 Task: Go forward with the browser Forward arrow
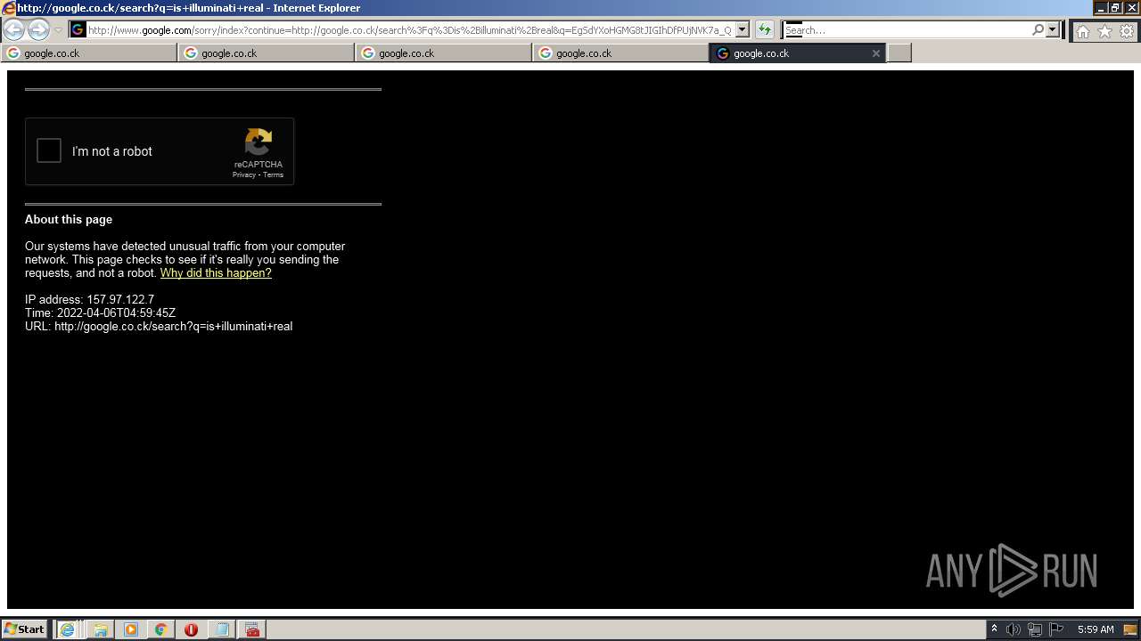[38, 29]
